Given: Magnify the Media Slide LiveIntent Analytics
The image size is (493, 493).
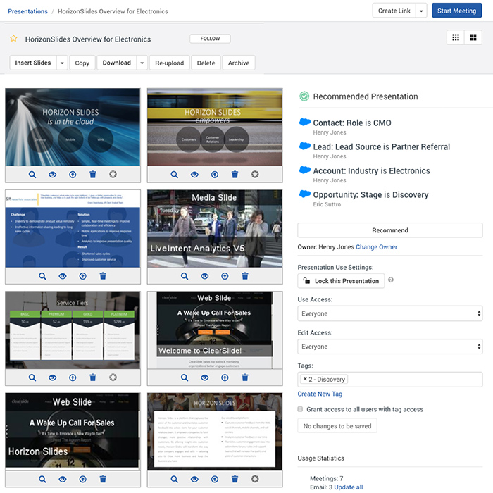Looking at the screenshot, I should pyautogui.click(x=185, y=276).
